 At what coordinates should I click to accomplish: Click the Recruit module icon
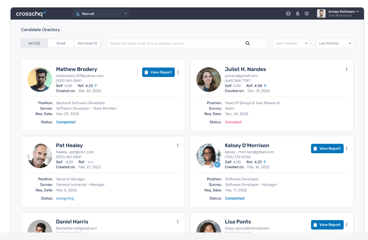(x=78, y=14)
